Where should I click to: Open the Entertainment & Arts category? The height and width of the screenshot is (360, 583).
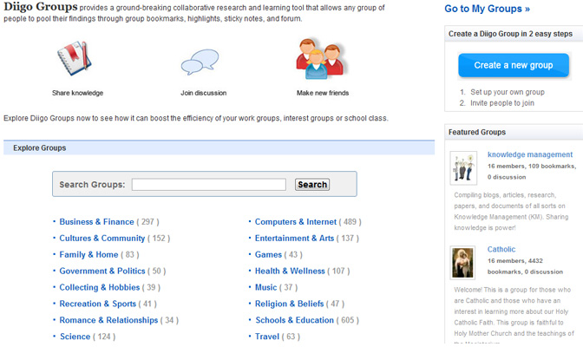tap(294, 238)
